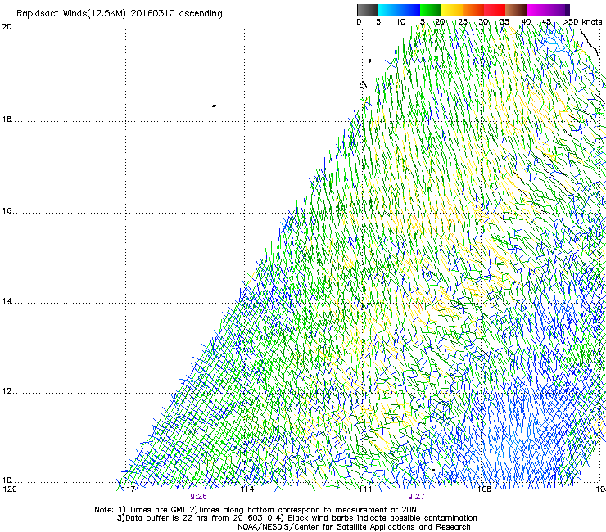Click the '-114' longitude axis label
The height and width of the screenshot is (532, 606).
(244, 489)
